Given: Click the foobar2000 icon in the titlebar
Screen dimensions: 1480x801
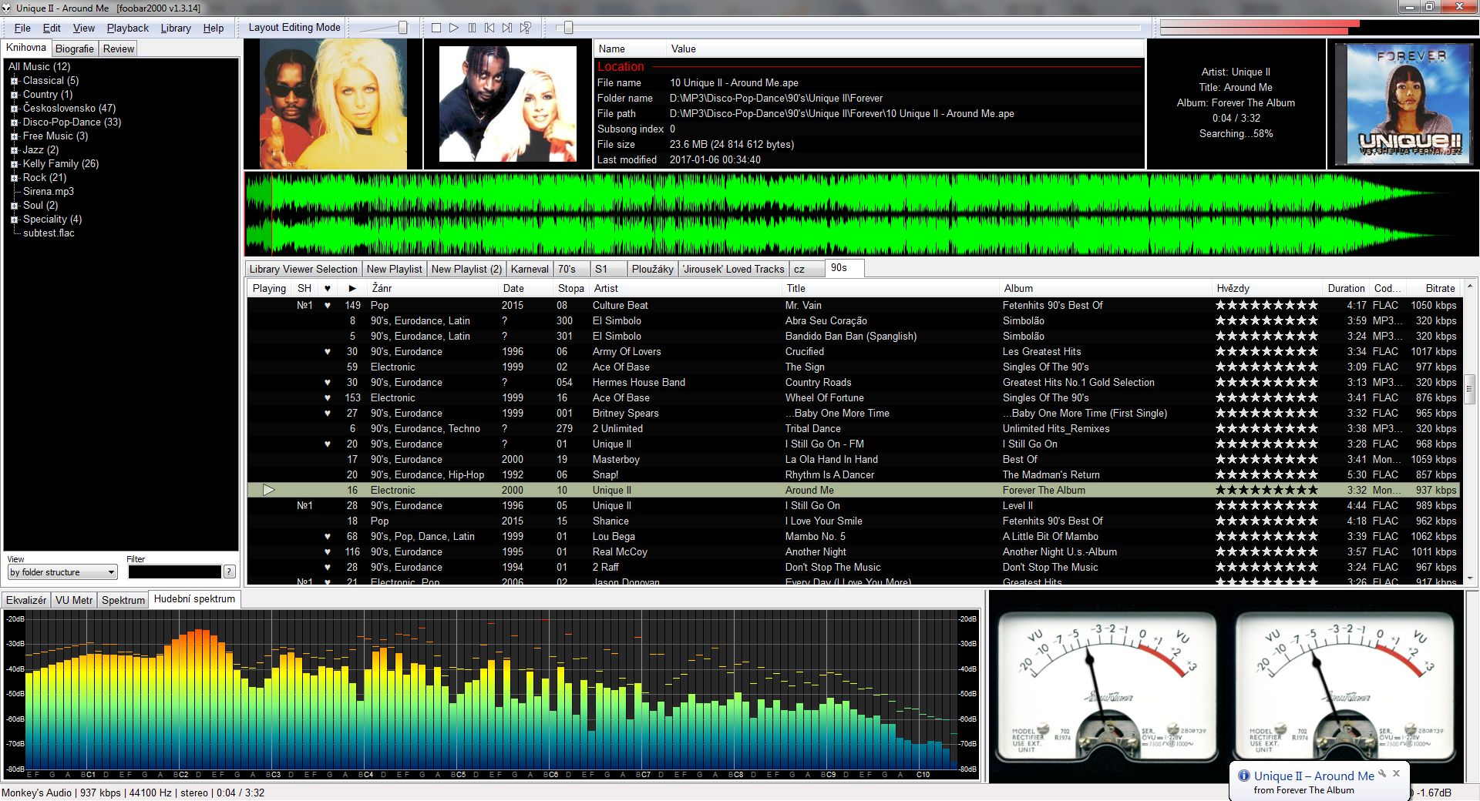Looking at the screenshot, I should point(8,8).
